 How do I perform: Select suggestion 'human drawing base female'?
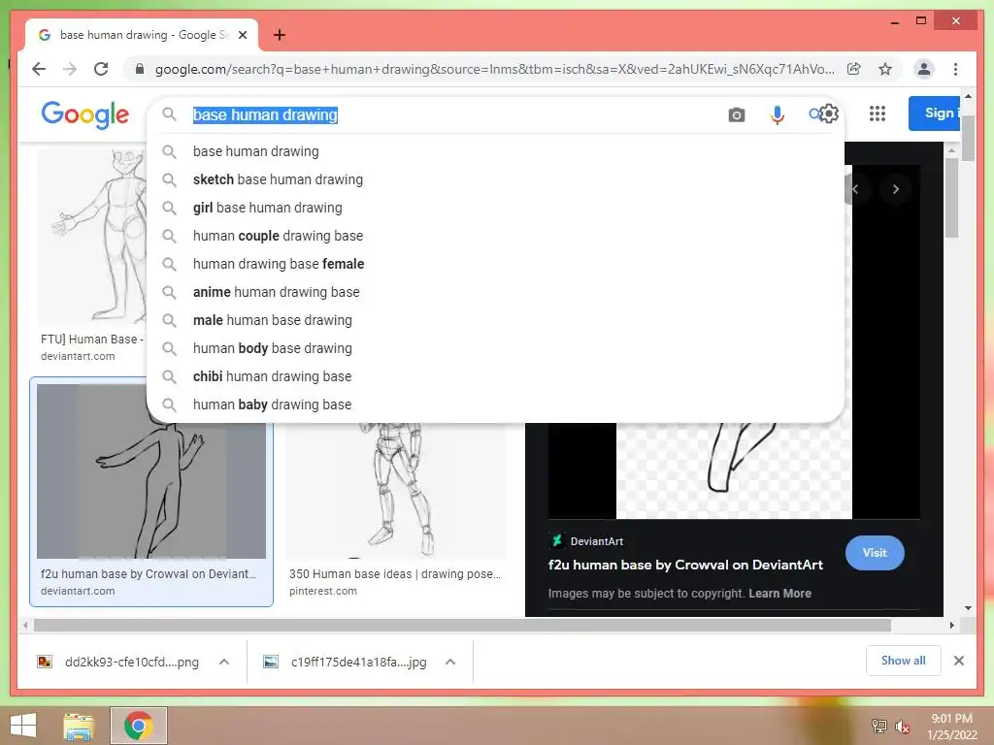(x=495, y=264)
